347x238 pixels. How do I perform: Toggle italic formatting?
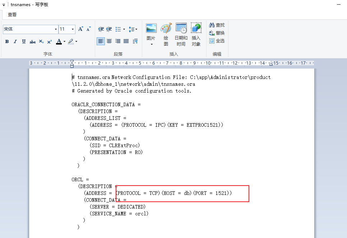[15, 42]
